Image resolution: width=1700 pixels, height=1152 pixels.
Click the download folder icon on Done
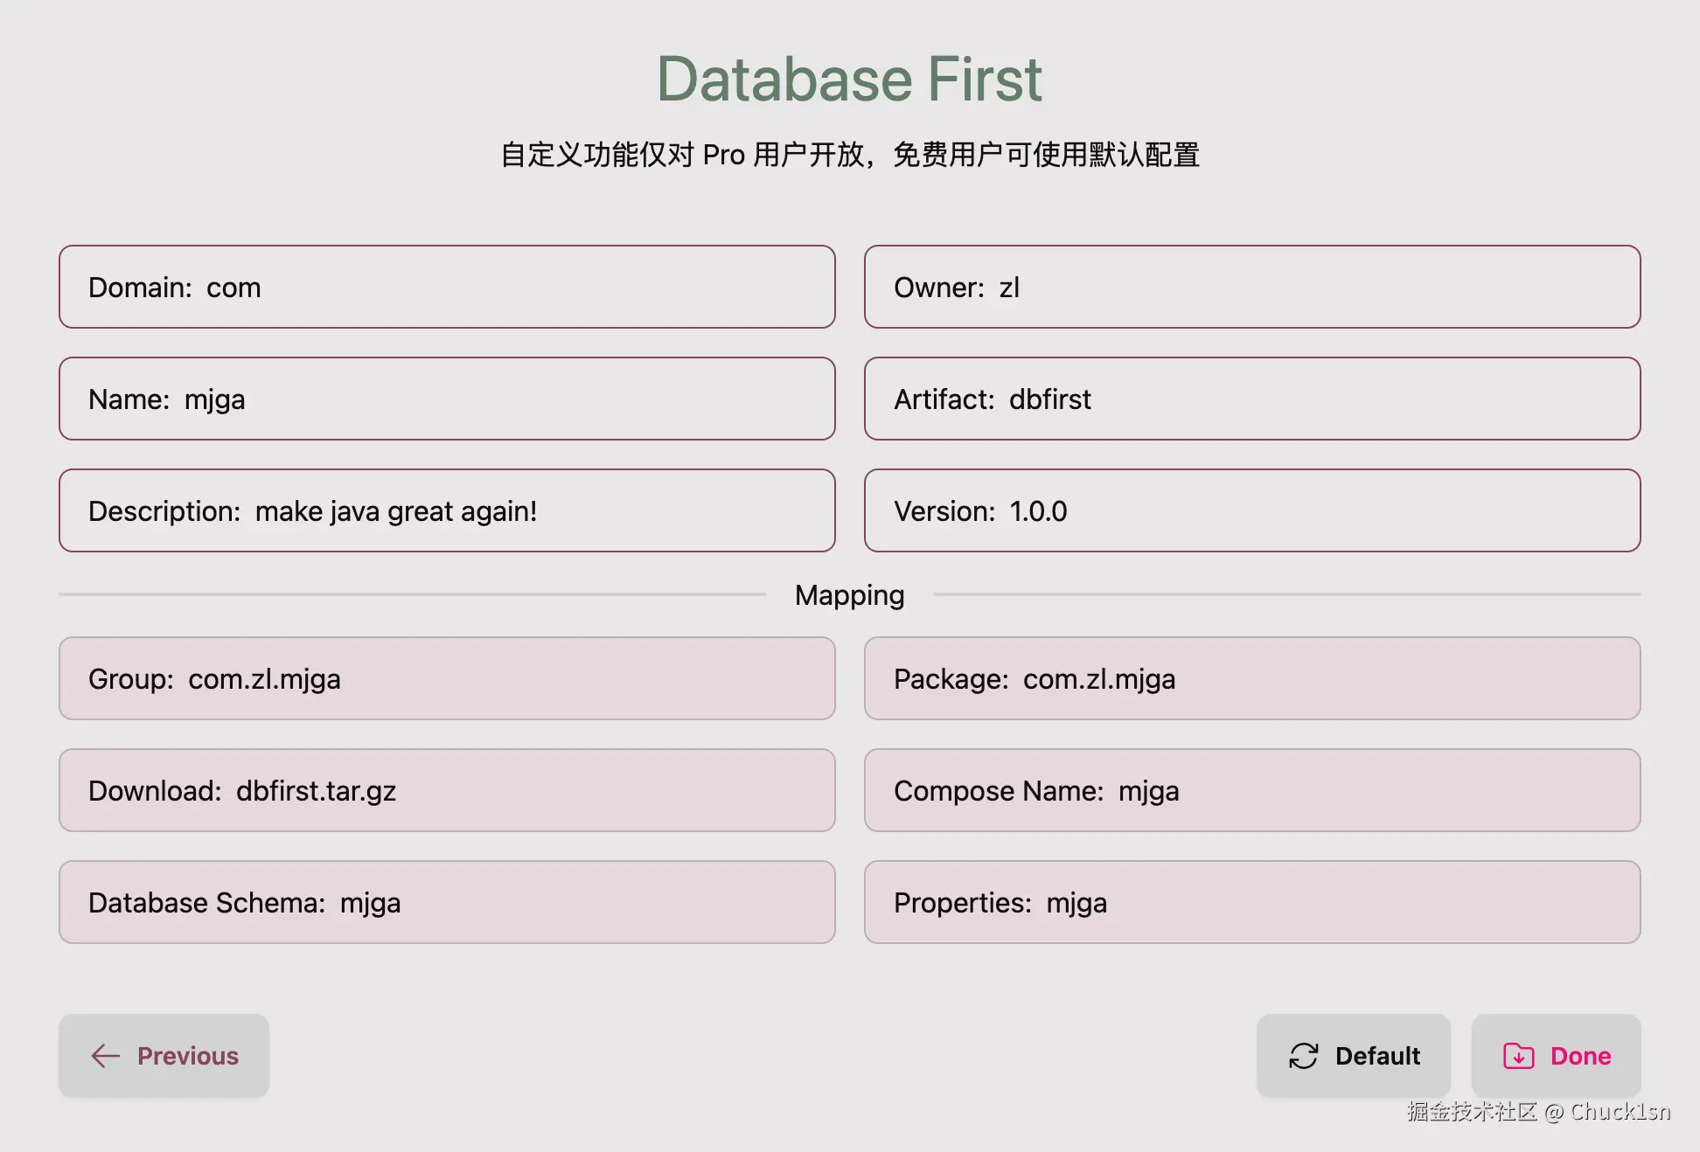(1518, 1056)
